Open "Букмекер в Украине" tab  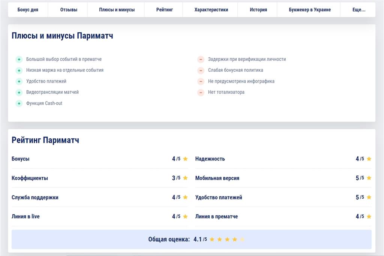pos(310,10)
